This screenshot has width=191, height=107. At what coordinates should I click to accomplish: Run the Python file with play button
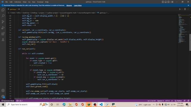click(x=180, y=9)
